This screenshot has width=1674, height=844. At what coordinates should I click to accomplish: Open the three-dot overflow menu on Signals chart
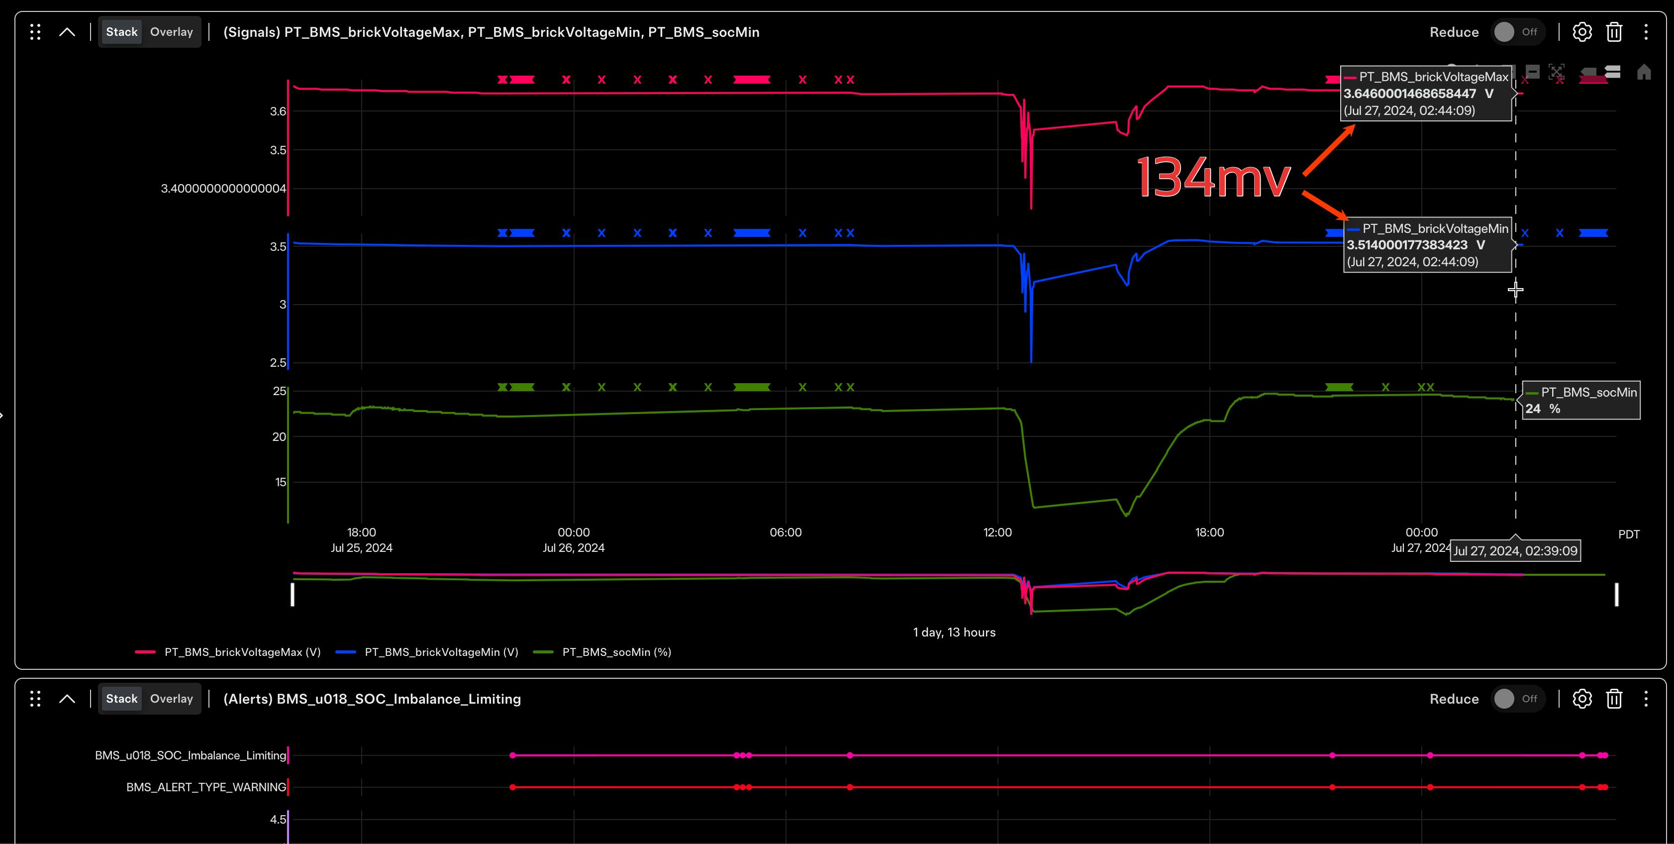1647,31
